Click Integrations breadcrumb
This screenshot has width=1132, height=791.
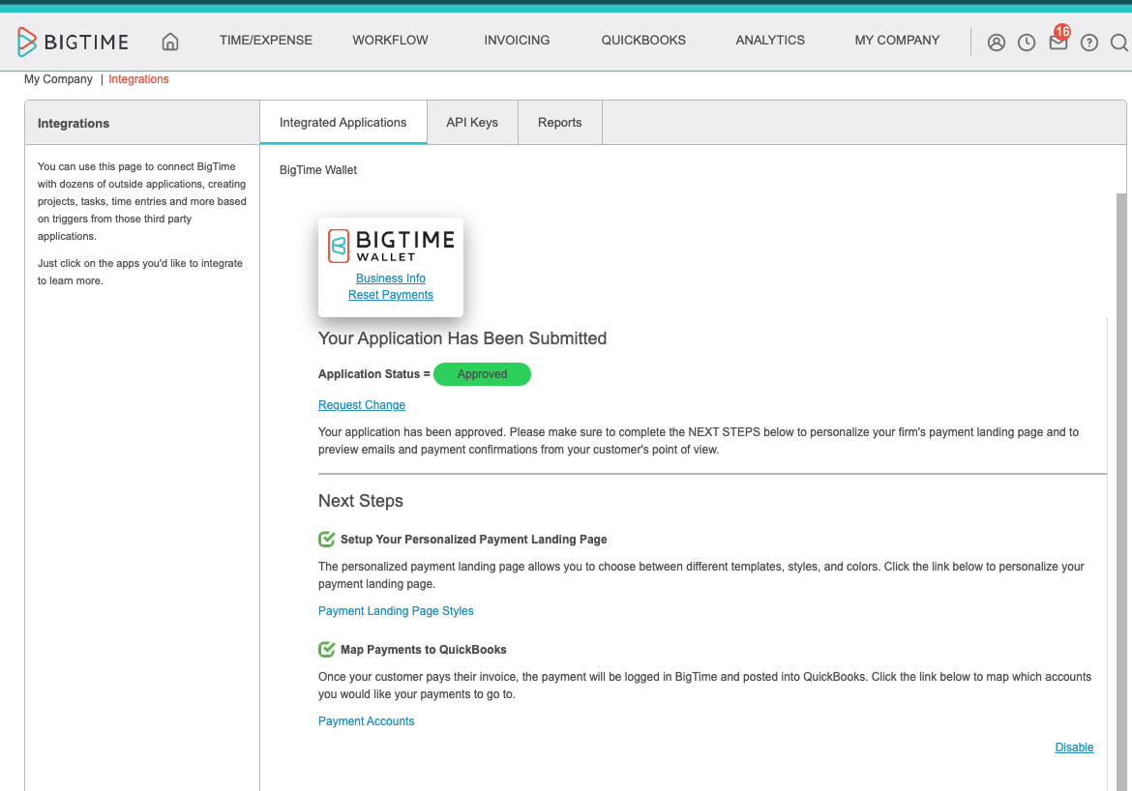138,79
